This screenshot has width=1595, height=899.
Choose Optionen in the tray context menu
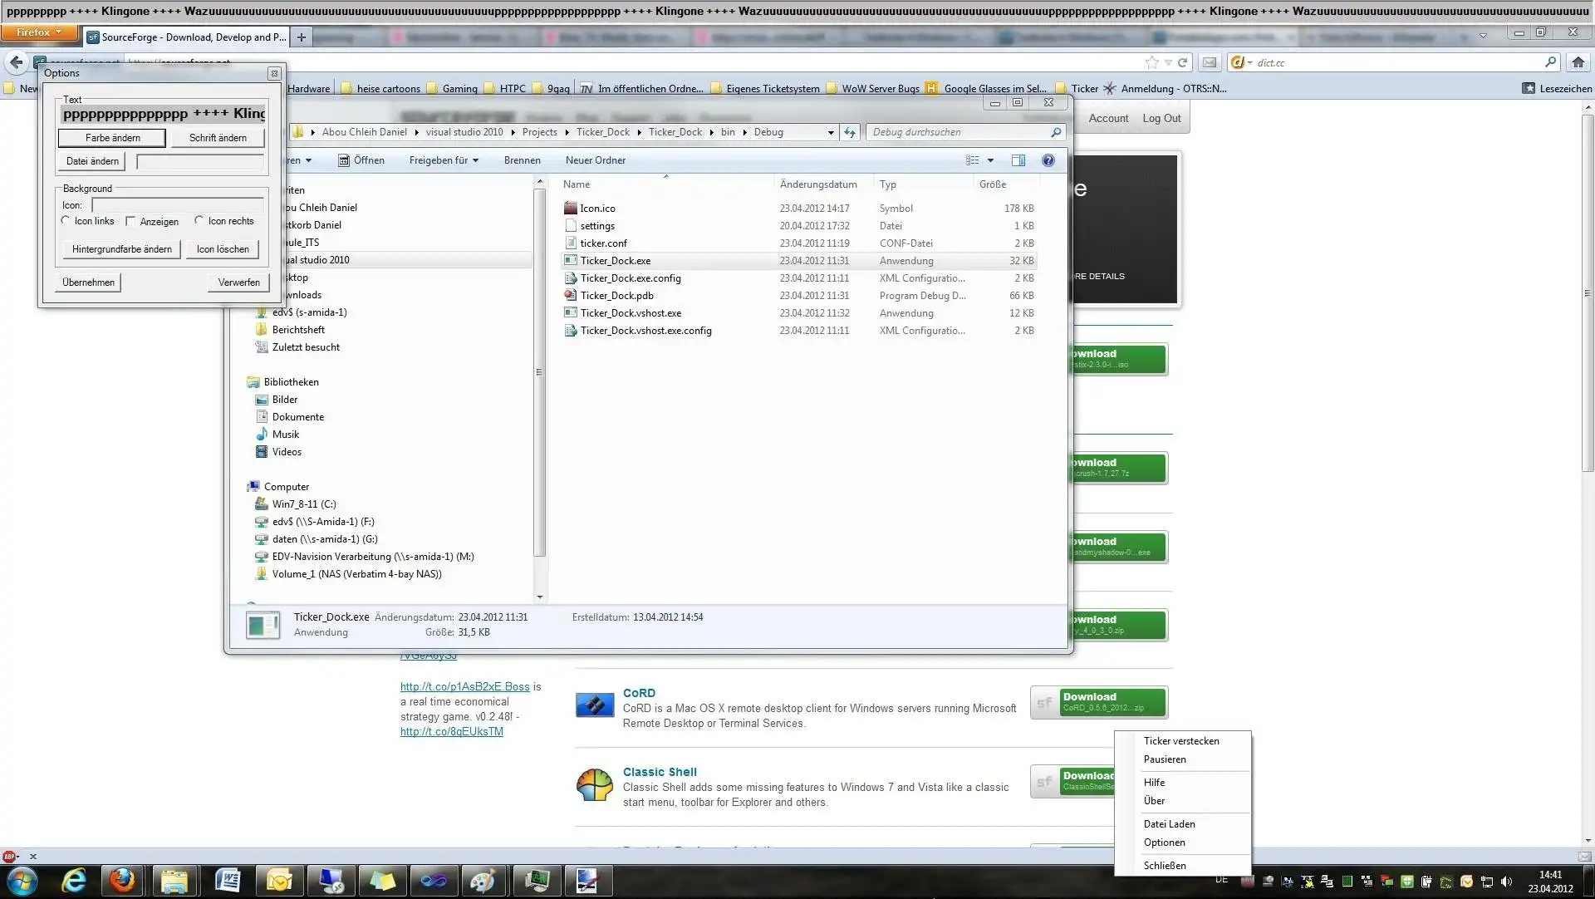[x=1164, y=843]
